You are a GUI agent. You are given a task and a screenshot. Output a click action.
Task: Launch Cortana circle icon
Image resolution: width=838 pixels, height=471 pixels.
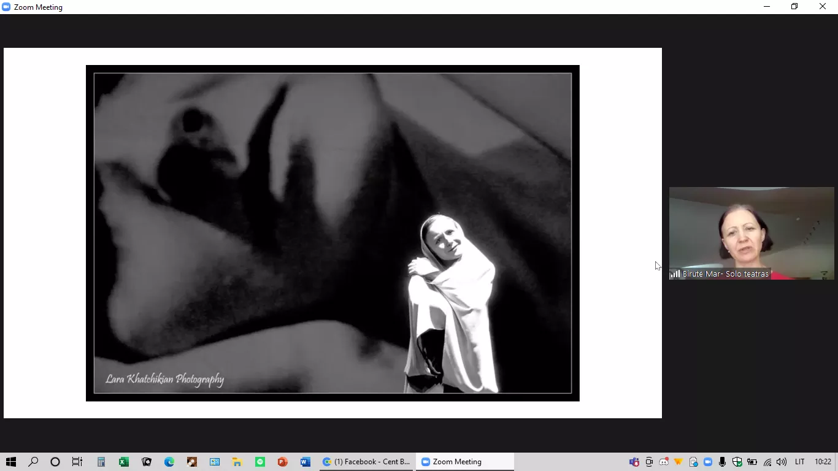[55, 462]
